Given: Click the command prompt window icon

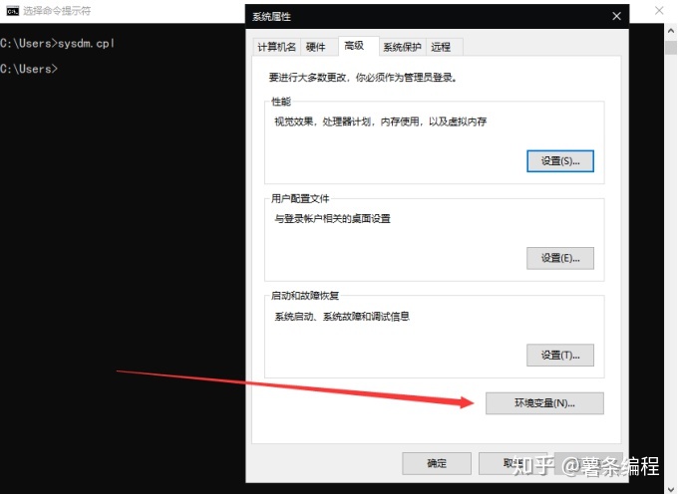Looking at the screenshot, I should click(x=12, y=11).
